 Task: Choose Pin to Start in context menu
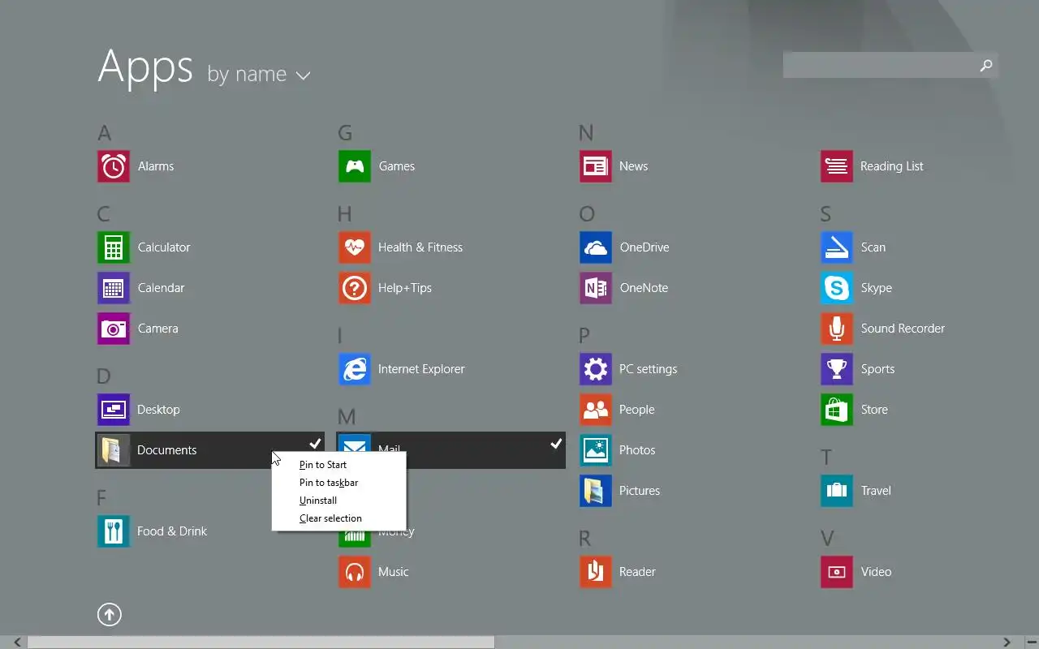tap(323, 465)
